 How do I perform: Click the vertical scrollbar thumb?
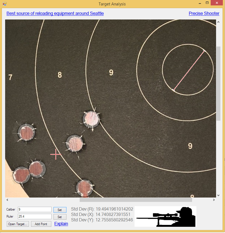[218, 84]
